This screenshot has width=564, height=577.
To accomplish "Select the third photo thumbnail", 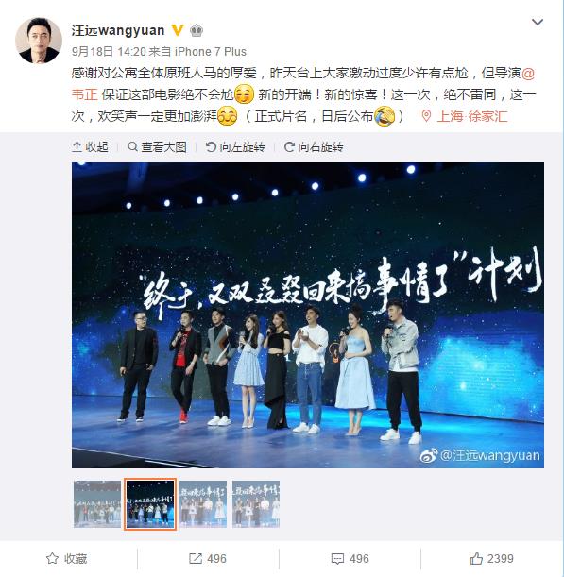I will [203, 504].
